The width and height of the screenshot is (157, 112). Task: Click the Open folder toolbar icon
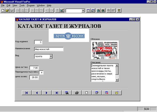pyautogui.click(x=8, y=10)
